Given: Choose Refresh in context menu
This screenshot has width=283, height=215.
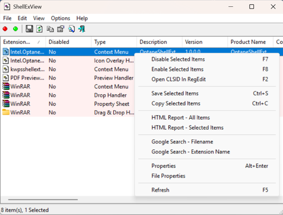Looking at the screenshot, I should coord(207,190).
